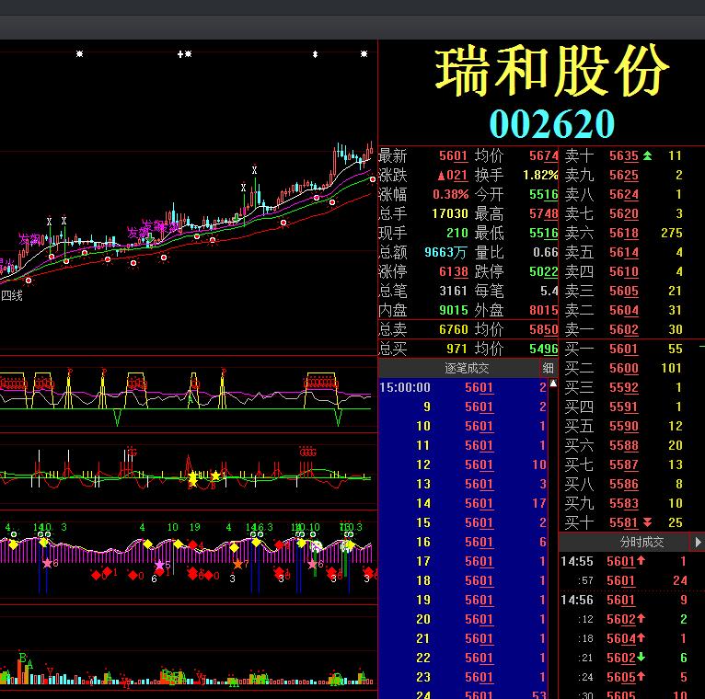
Task: Click 跌停 price 5022
Action: click(x=544, y=272)
